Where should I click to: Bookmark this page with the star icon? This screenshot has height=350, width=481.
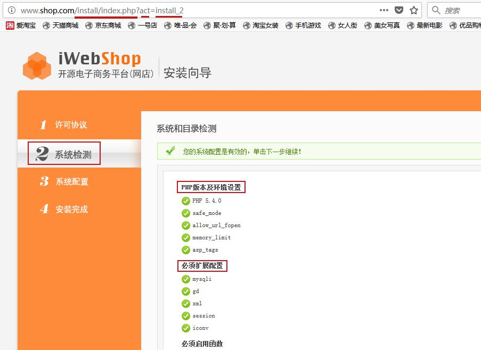tap(414, 10)
